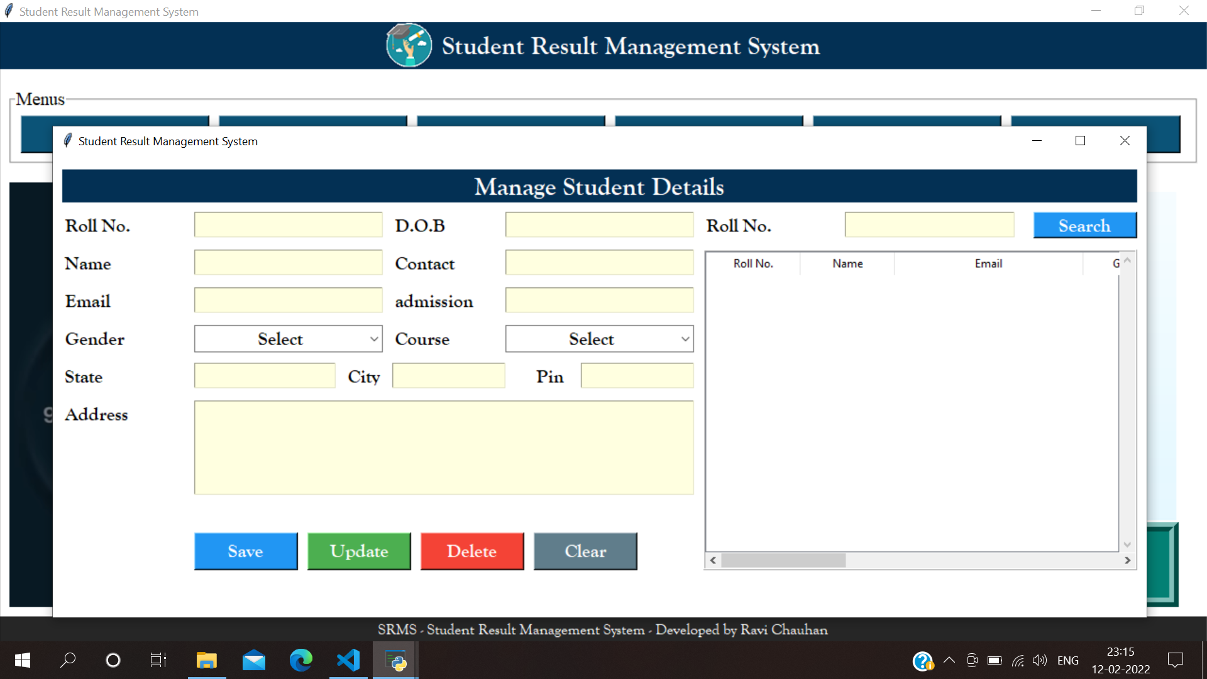Open Microsoft Edge from the taskbar
Viewport: 1207px width, 679px height.
(300, 660)
